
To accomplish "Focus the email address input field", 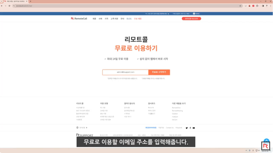I will click(125, 72).
